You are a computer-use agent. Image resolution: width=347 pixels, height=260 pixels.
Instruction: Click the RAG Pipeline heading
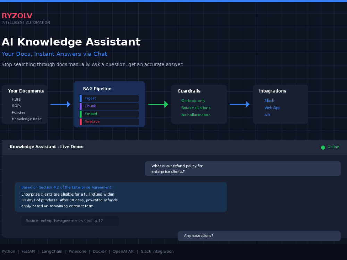coord(97,89)
